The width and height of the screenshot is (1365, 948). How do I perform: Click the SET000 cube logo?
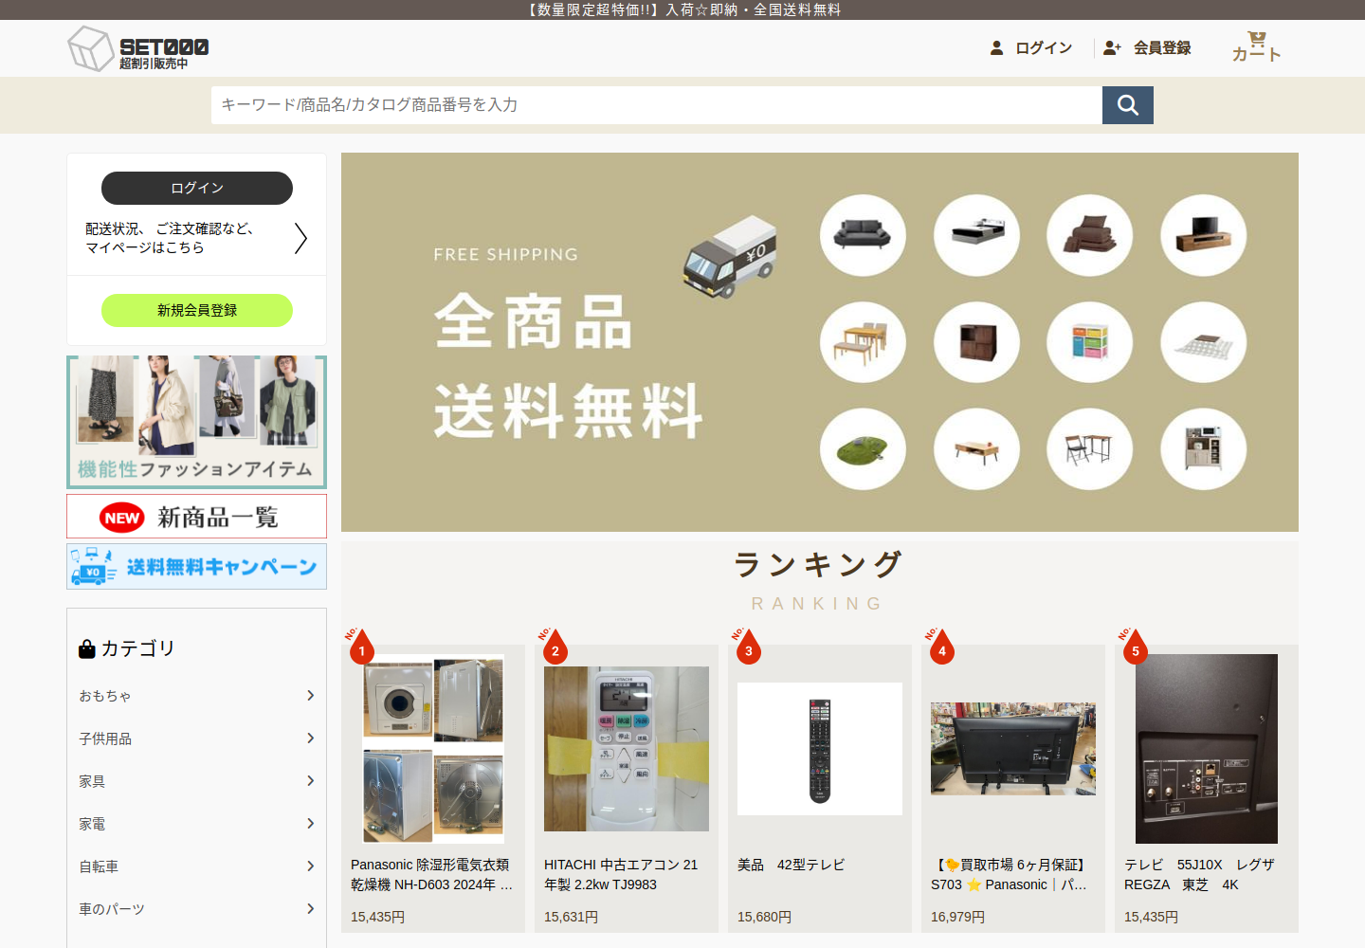pyautogui.click(x=90, y=48)
